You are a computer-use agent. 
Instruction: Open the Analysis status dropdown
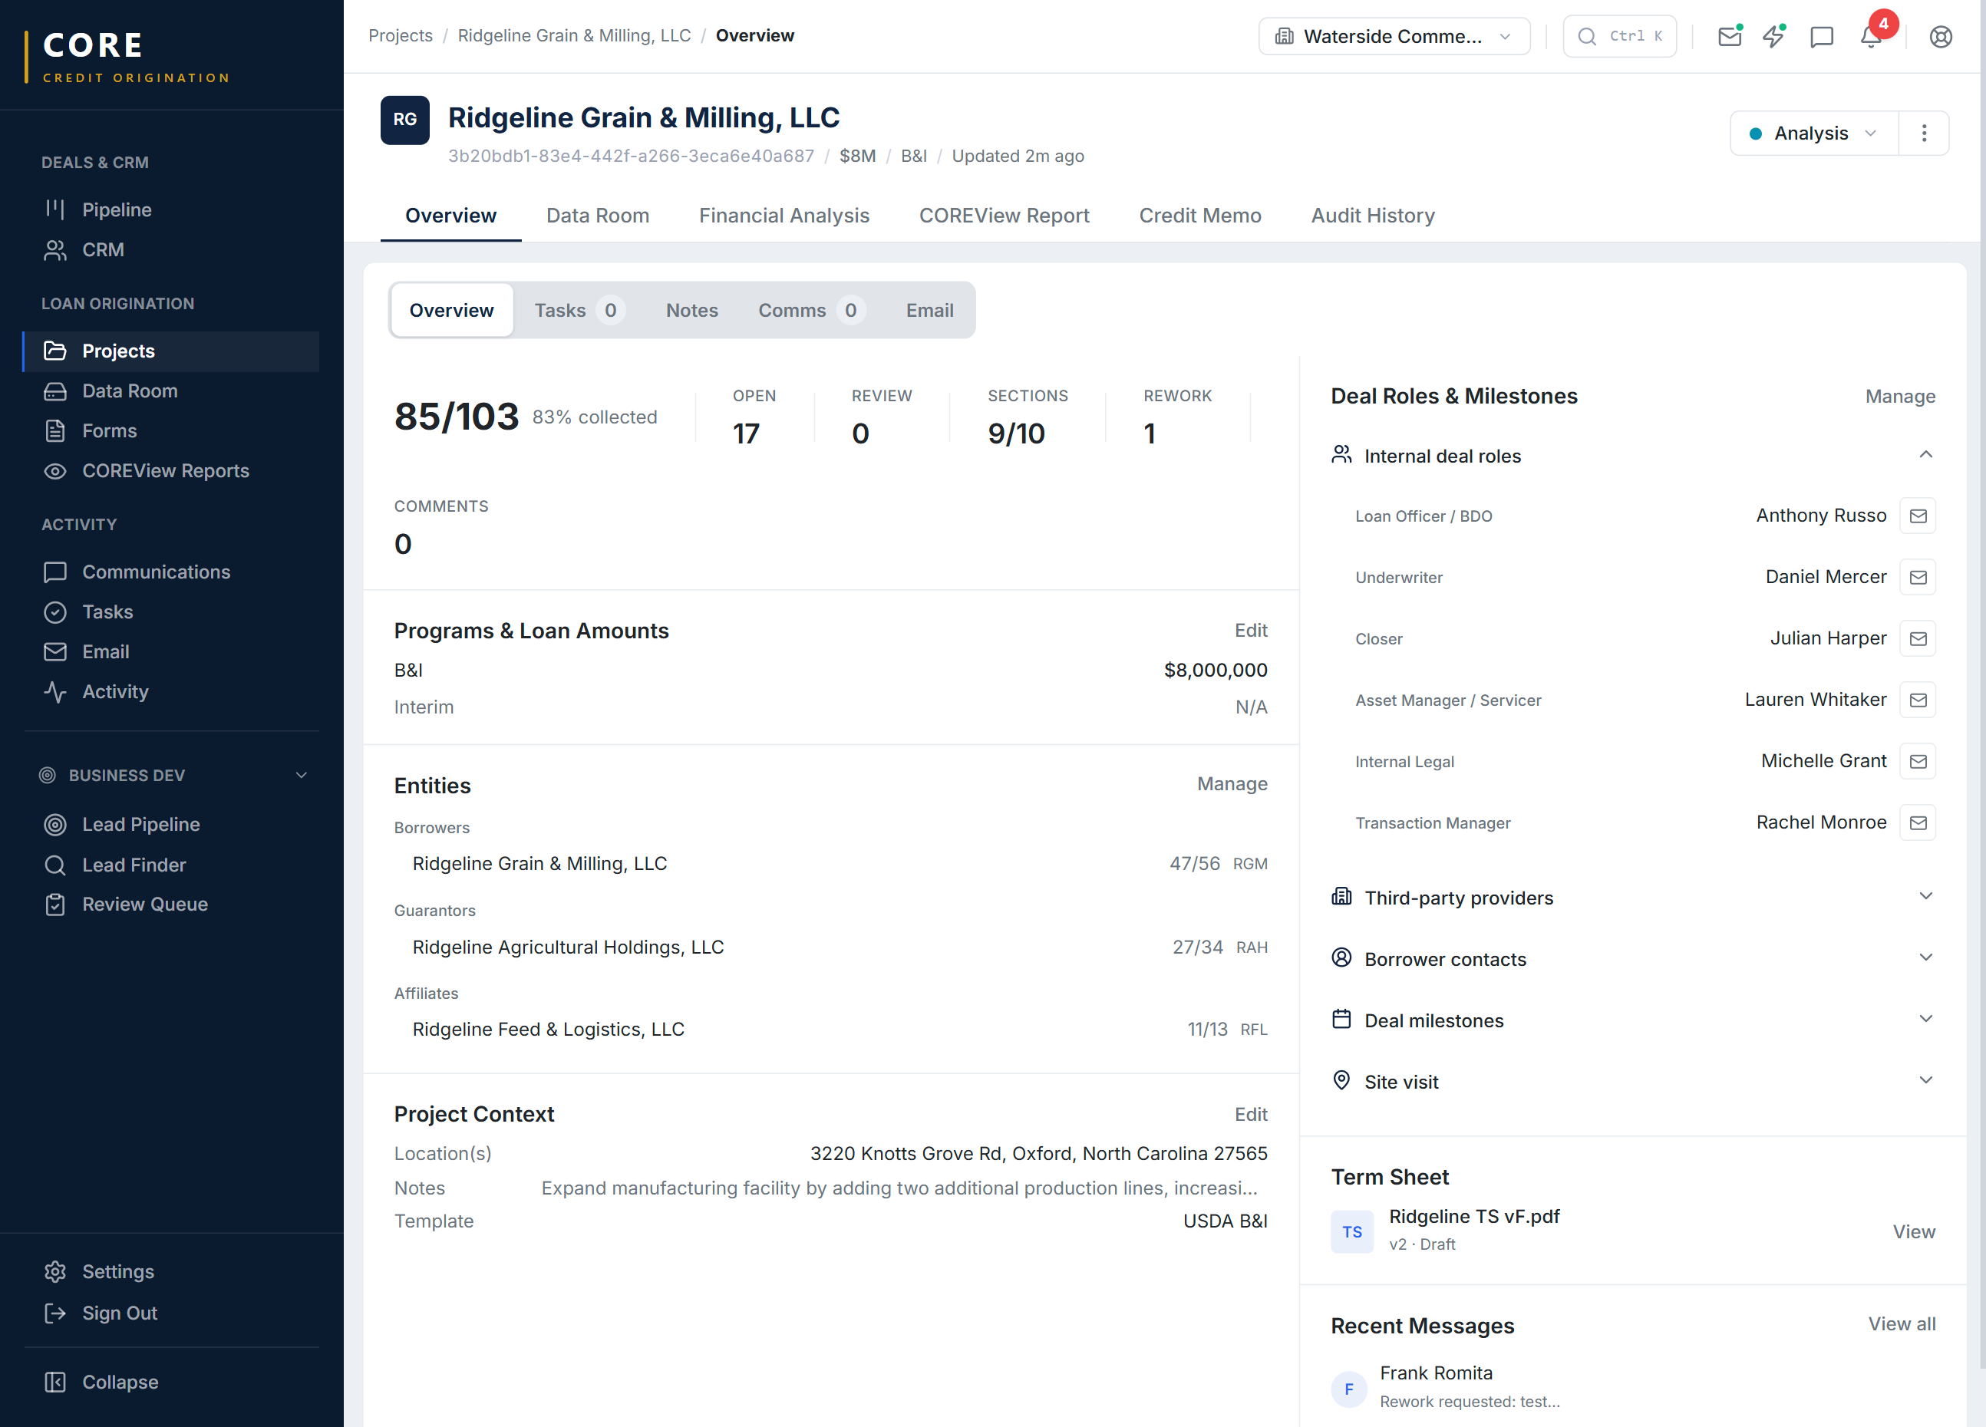[1812, 133]
